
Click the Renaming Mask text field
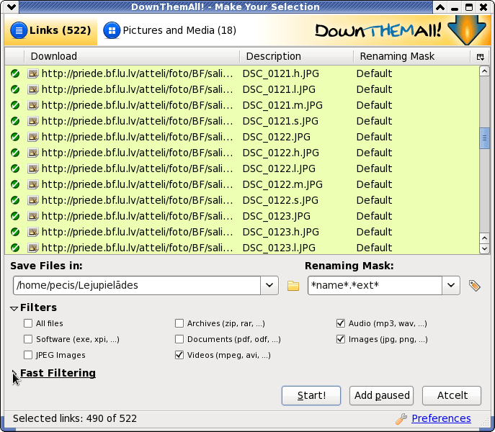[x=375, y=286]
